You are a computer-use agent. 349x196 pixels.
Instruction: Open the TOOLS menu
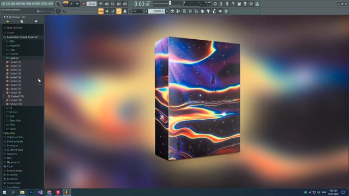pyautogui.click(x=44, y=4)
